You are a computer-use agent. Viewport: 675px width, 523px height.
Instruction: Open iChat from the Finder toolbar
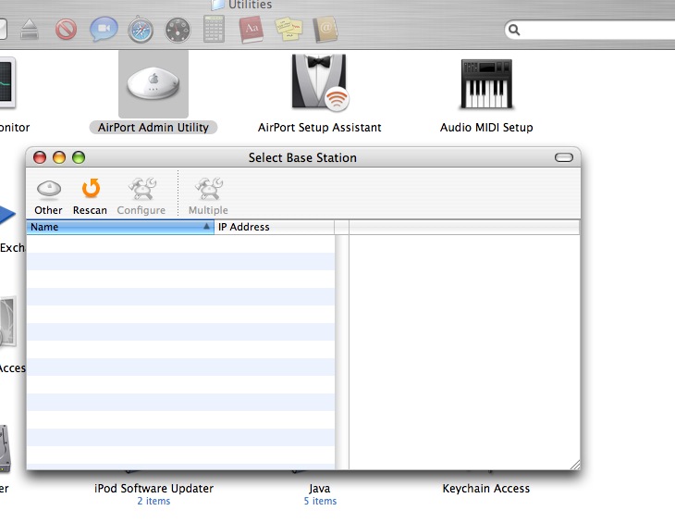104,29
